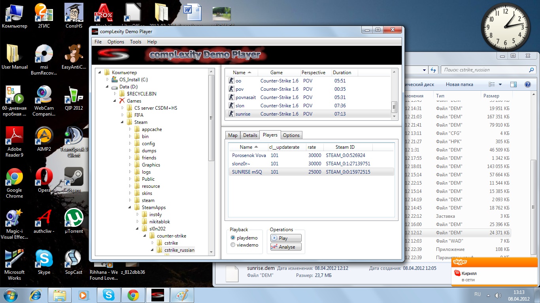Screen dimensions: 540x303
Task: Open the ConsHS desktop shortcut
Action: 74,16
